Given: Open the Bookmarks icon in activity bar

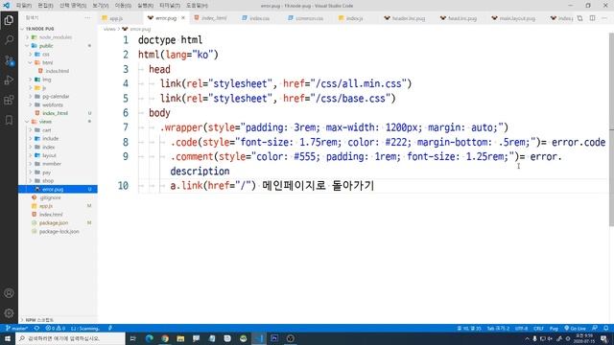Looking at the screenshot, I should [x=9, y=120].
